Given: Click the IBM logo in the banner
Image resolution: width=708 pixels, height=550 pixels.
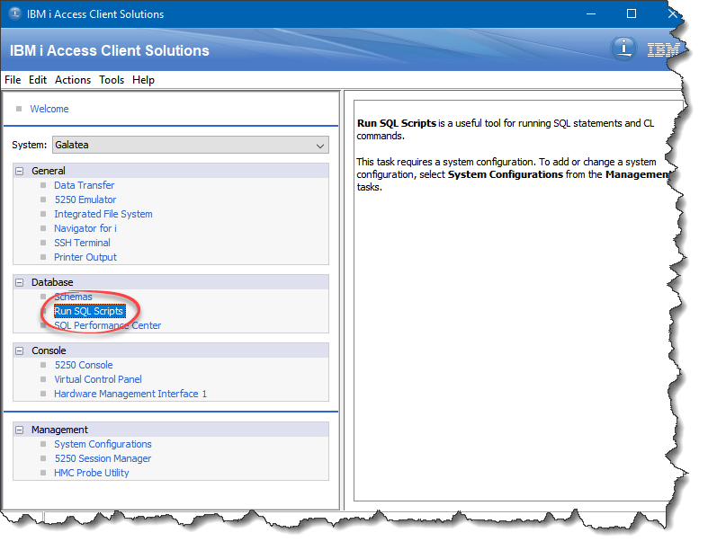Looking at the screenshot, I should [x=664, y=50].
